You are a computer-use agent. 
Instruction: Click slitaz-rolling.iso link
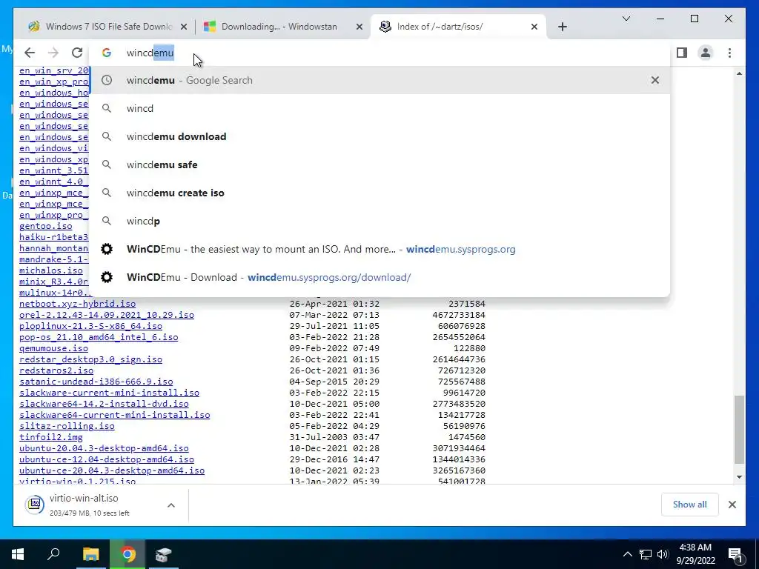point(67,426)
